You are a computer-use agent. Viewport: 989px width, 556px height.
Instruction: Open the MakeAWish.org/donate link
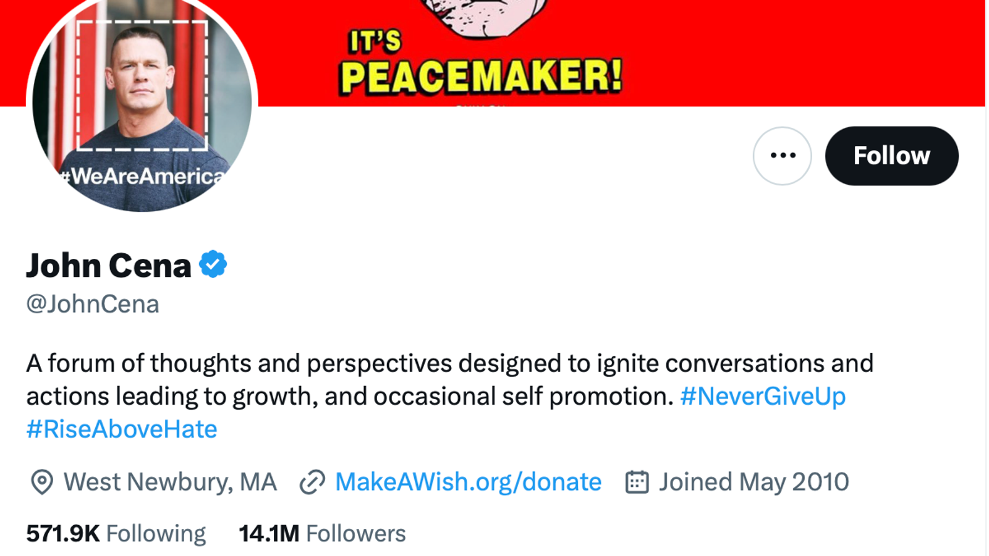tap(468, 482)
